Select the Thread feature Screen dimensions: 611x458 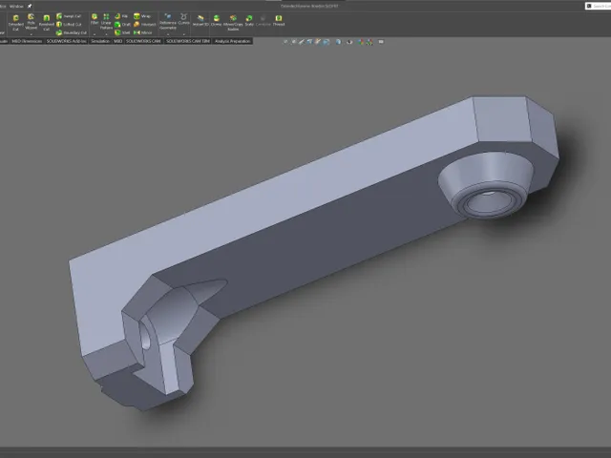(279, 21)
